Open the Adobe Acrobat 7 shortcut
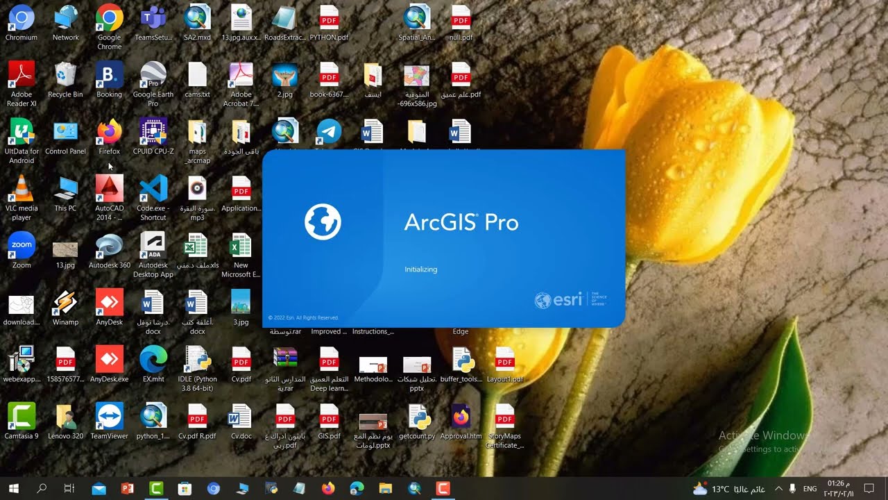Screen dimensions: 888x500 coord(241,85)
